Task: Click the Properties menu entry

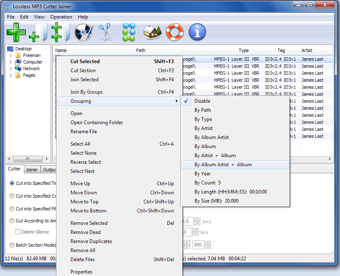Action: coord(119,271)
